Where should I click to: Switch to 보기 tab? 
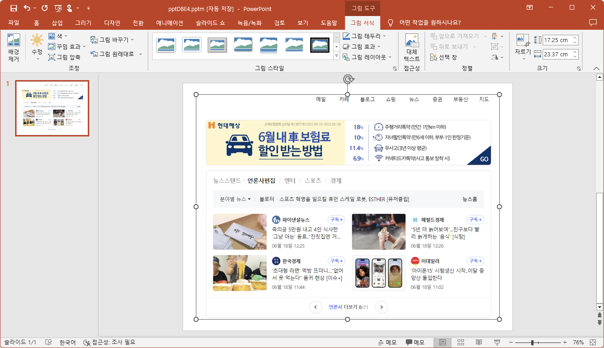pyautogui.click(x=303, y=23)
